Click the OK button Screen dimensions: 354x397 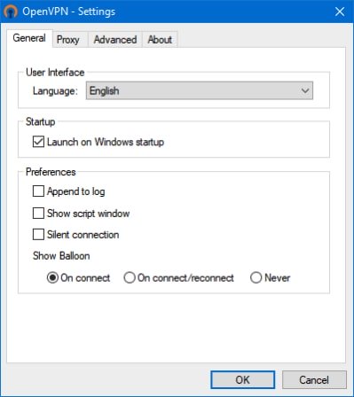pos(243,380)
